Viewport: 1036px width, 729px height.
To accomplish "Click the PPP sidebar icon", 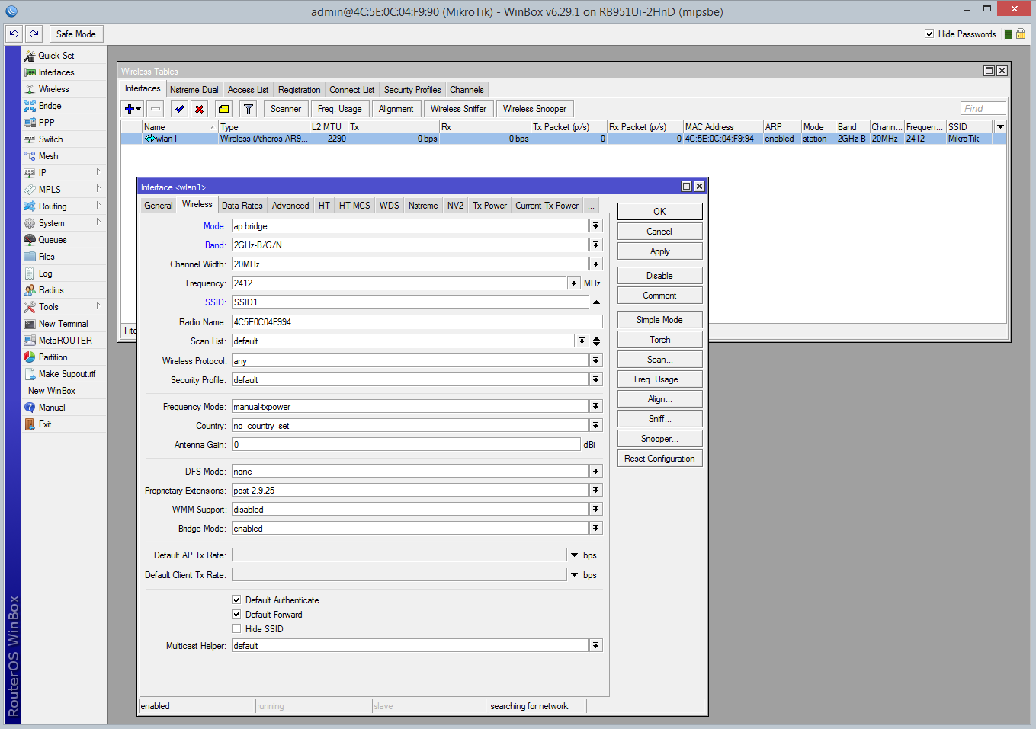I will pos(30,123).
